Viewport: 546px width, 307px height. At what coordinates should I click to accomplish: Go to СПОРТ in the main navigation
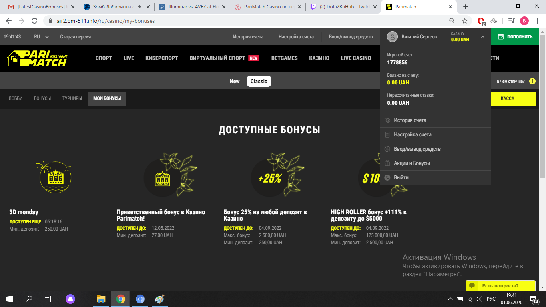click(x=104, y=58)
